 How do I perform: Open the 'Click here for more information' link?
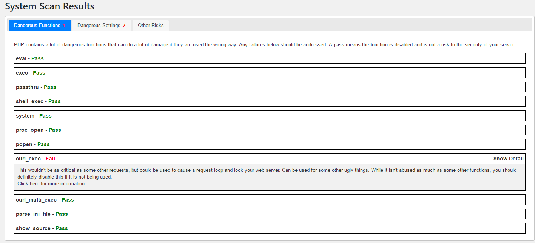click(x=51, y=184)
